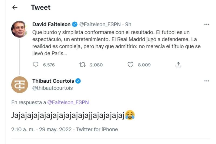Go back using the arrow icon

(15, 8)
